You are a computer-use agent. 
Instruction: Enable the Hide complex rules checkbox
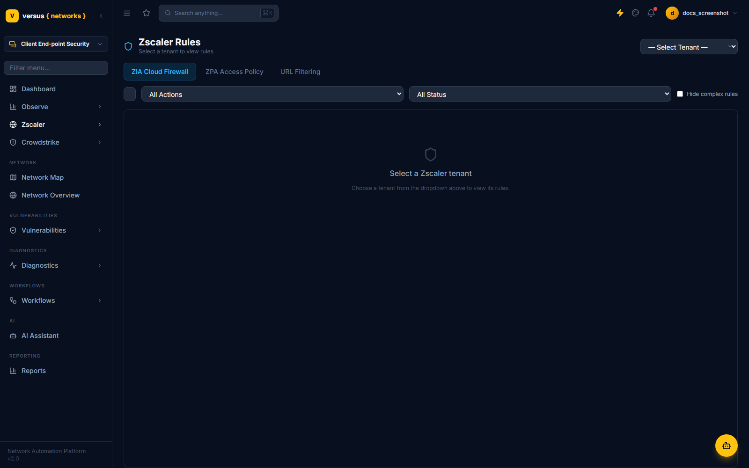click(x=680, y=94)
